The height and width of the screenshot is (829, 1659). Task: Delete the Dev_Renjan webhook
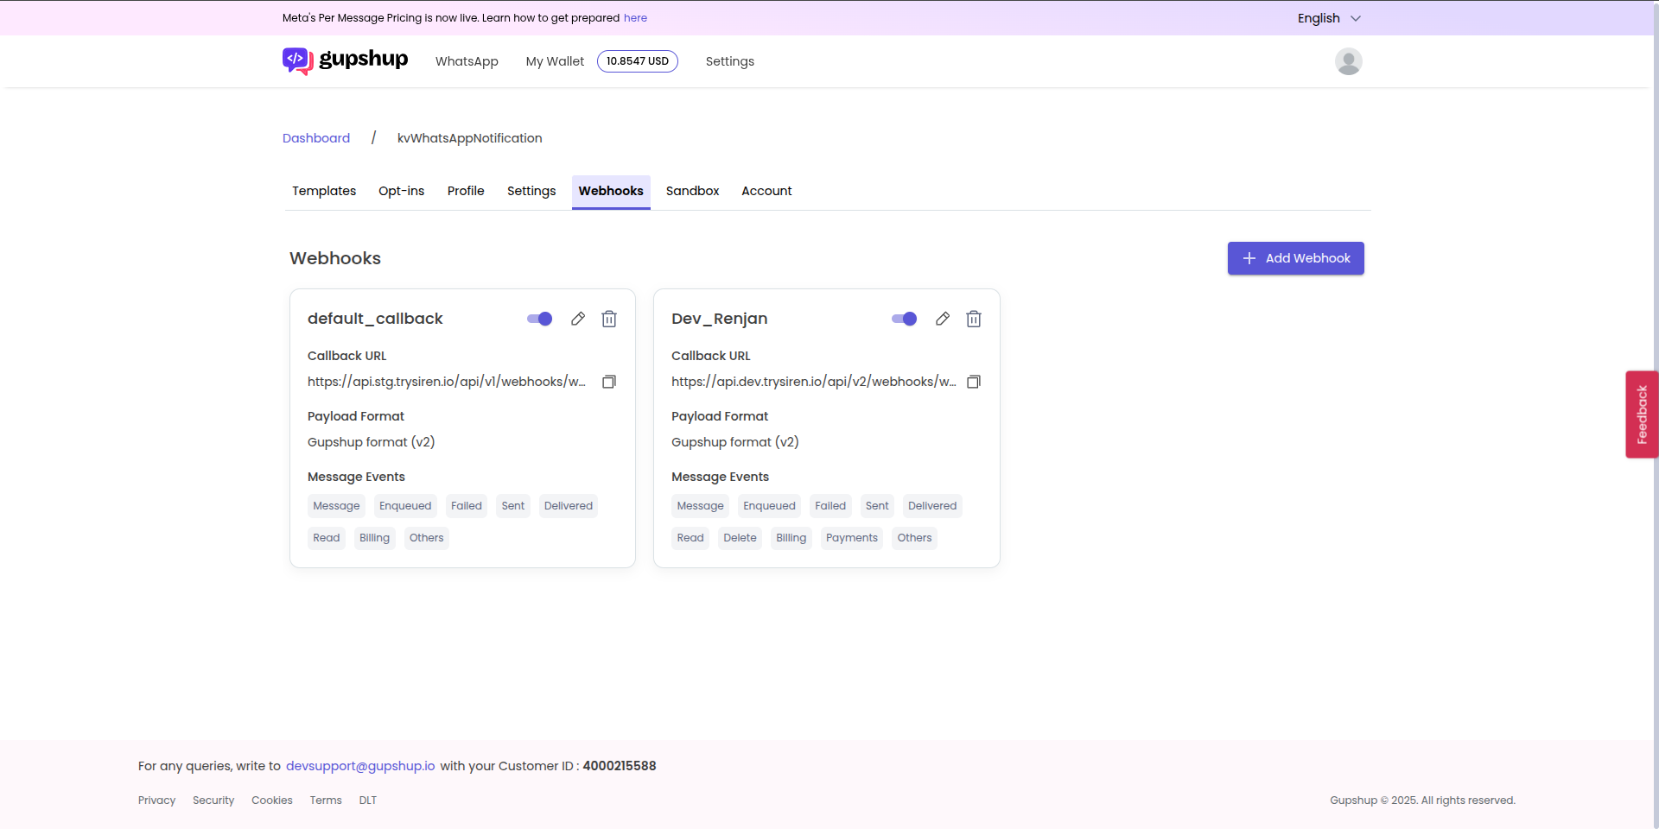pos(974,319)
